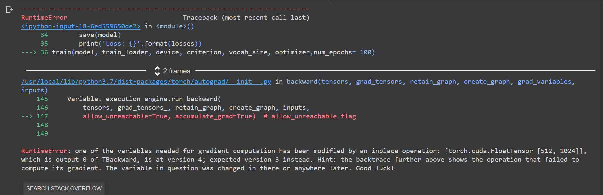Click the "tensors, grad_tensors_" line 146
Viewport: 603px width, 195px height.
coord(196,108)
